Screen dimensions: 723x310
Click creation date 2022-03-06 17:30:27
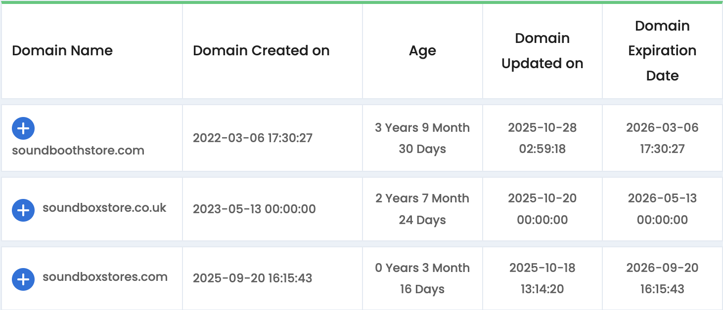coord(253,138)
